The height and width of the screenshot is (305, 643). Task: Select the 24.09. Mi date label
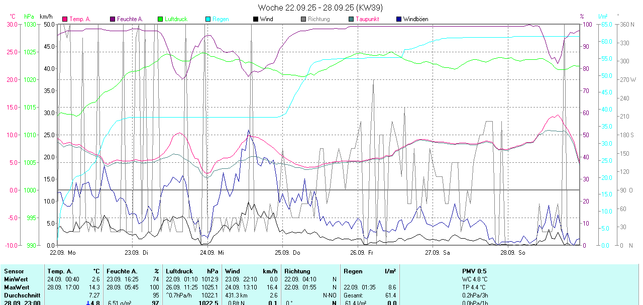(x=212, y=253)
